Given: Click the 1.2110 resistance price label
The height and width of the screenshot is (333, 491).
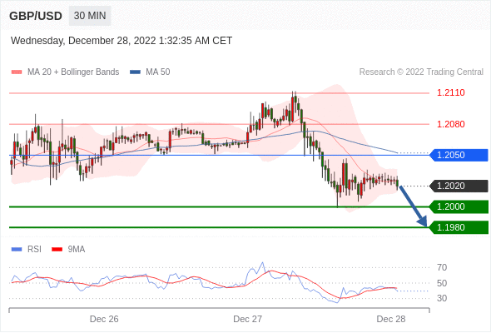Looking at the screenshot, I should (450, 92).
